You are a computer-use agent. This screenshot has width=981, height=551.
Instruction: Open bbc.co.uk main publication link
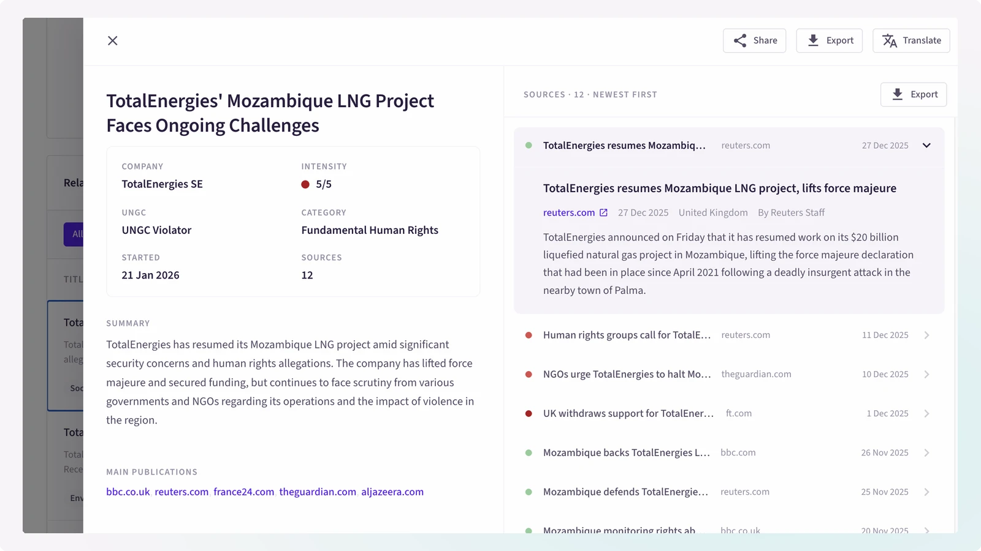click(x=128, y=492)
